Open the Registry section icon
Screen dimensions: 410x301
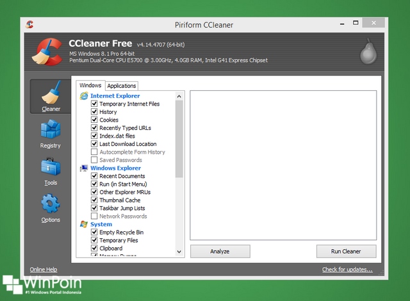[51, 130]
